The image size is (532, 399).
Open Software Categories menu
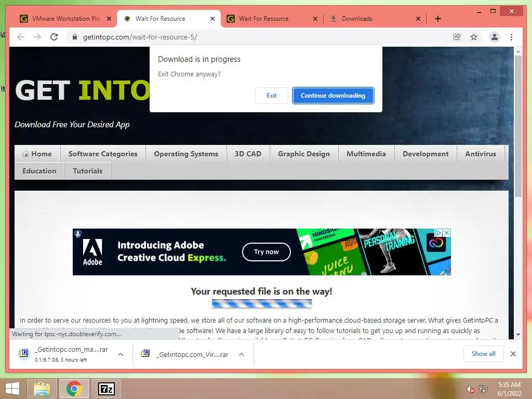tap(103, 154)
